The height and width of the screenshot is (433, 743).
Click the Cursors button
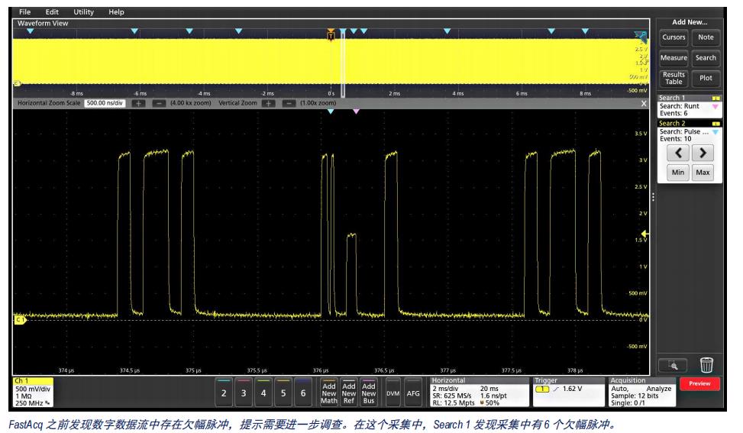tap(674, 37)
